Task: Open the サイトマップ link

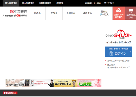Action: pos(109,3)
